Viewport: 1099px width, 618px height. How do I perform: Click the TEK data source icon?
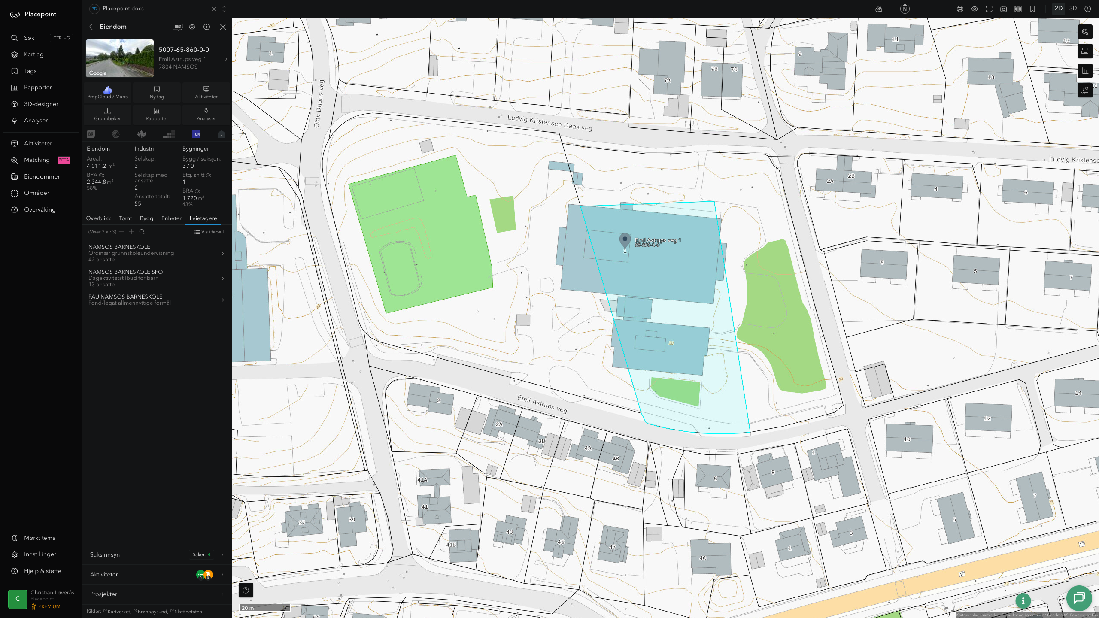point(196,134)
